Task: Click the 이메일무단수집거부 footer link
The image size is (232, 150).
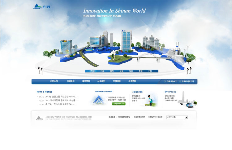Action: (155, 117)
